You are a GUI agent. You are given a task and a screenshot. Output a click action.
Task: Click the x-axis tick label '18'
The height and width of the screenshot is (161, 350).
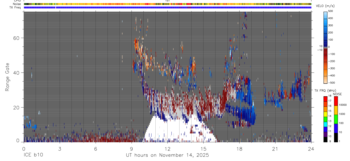pyautogui.click(x=239, y=149)
